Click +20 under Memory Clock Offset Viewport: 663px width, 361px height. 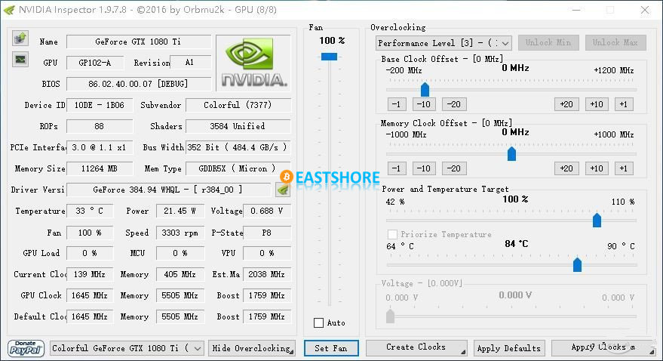click(566, 168)
